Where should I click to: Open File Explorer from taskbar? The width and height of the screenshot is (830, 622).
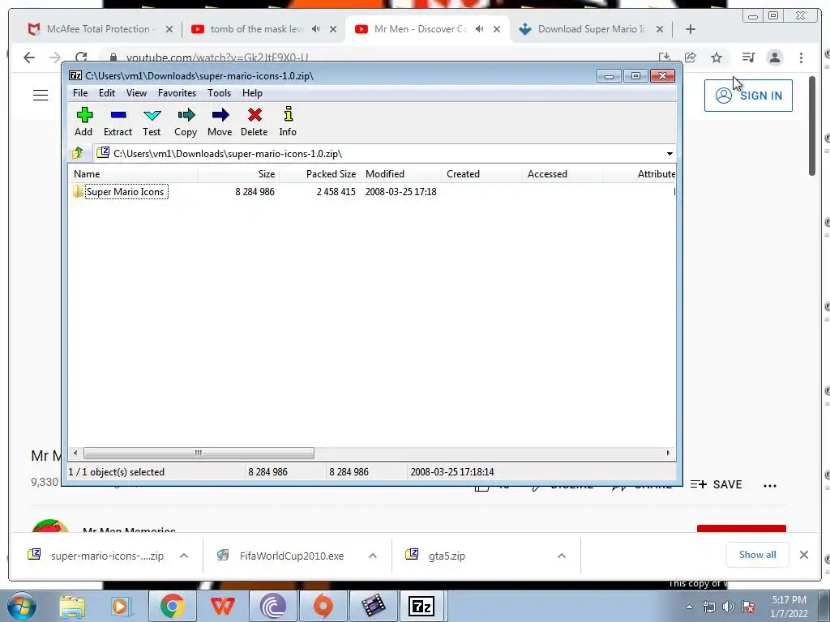click(x=72, y=606)
